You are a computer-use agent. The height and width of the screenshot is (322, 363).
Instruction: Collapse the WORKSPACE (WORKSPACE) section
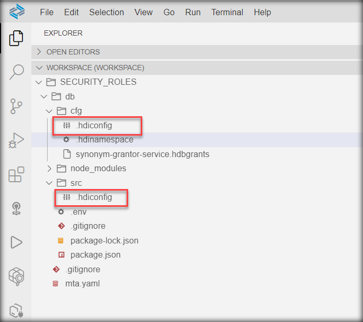click(x=39, y=68)
